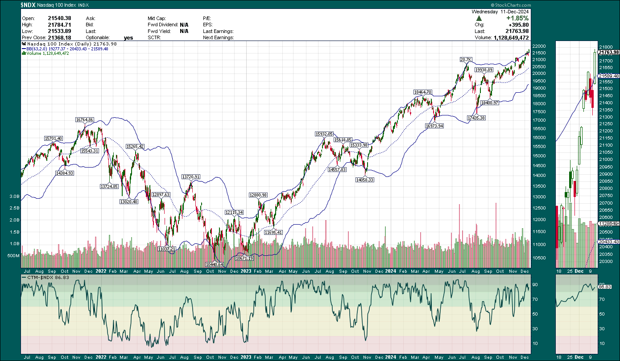The image size is (620, 361).
Task: Click the 20433.43 label in zoom panel
Action: click(x=608, y=242)
